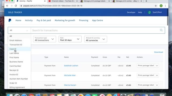Select Case ID filter option
This screenshot has width=172, height=96.
click(x=19, y=49)
